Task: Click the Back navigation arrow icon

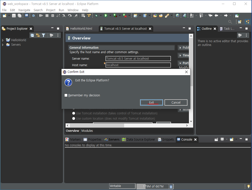Action: (216, 16)
